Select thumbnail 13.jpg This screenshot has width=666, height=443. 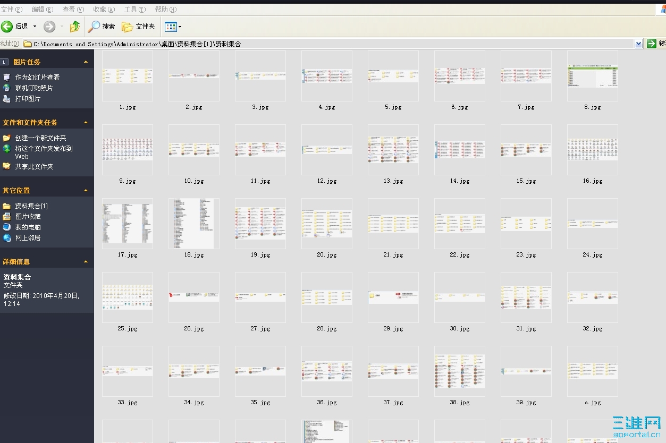(393, 150)
